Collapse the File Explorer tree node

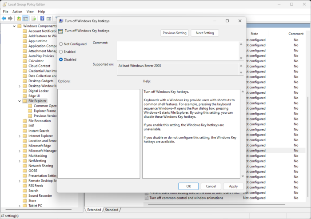pyautogui.click(x=20, y=101)
